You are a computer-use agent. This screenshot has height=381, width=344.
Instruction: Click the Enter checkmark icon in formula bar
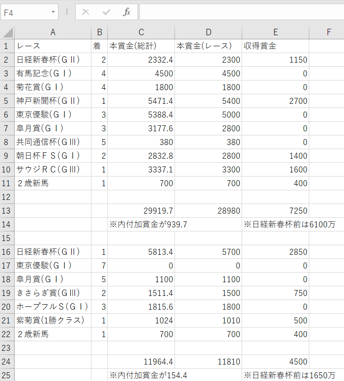[106, 12]
